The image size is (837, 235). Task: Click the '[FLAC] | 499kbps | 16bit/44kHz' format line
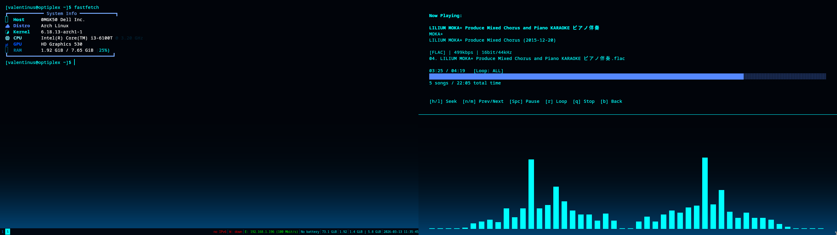[x=471, y=52]
